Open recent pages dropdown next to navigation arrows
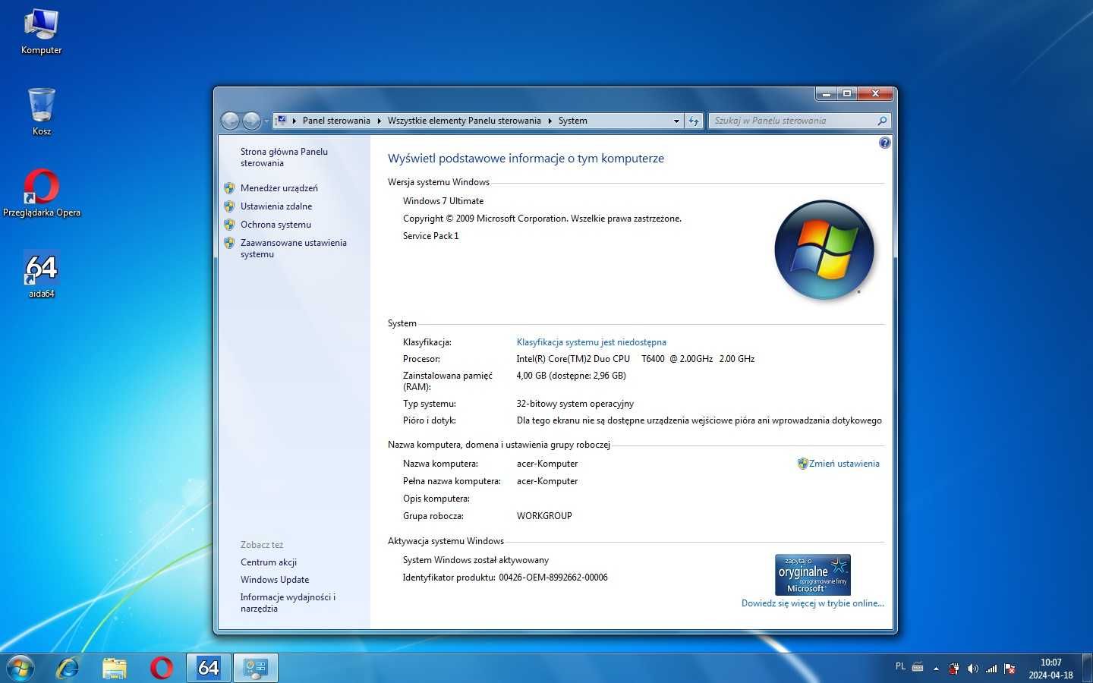This screenshot has width=1093, height=683. click(266, 121)
